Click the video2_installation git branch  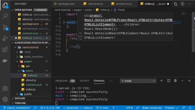click(17, 108)
